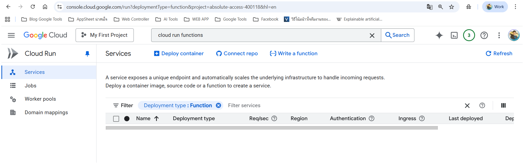Click the translate page icon

coord(430,7)
